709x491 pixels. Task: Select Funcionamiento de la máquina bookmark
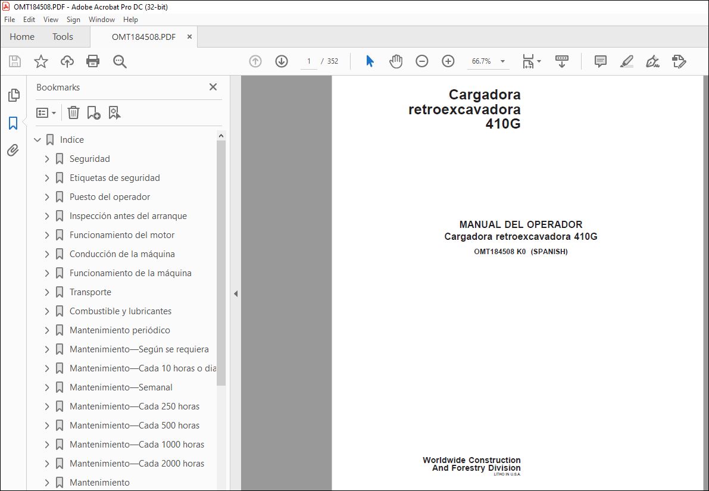(131, 273)
